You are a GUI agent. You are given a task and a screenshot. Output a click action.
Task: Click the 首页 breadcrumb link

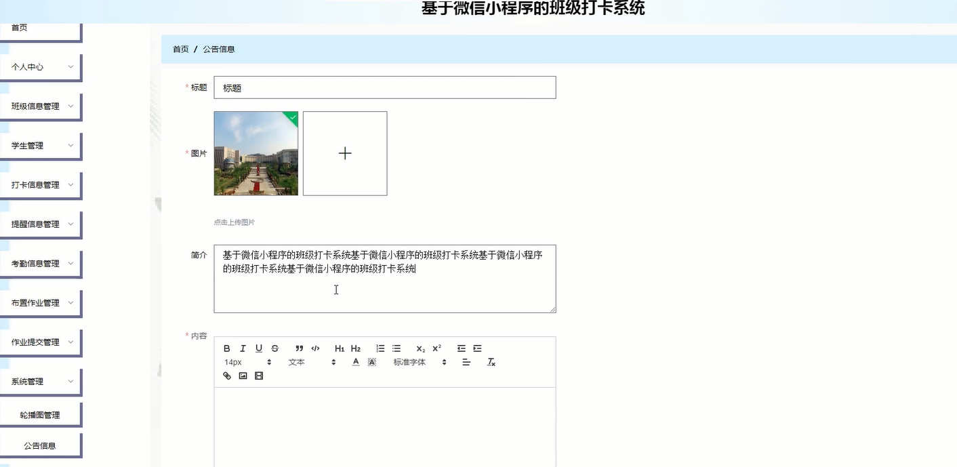[180, 49]
